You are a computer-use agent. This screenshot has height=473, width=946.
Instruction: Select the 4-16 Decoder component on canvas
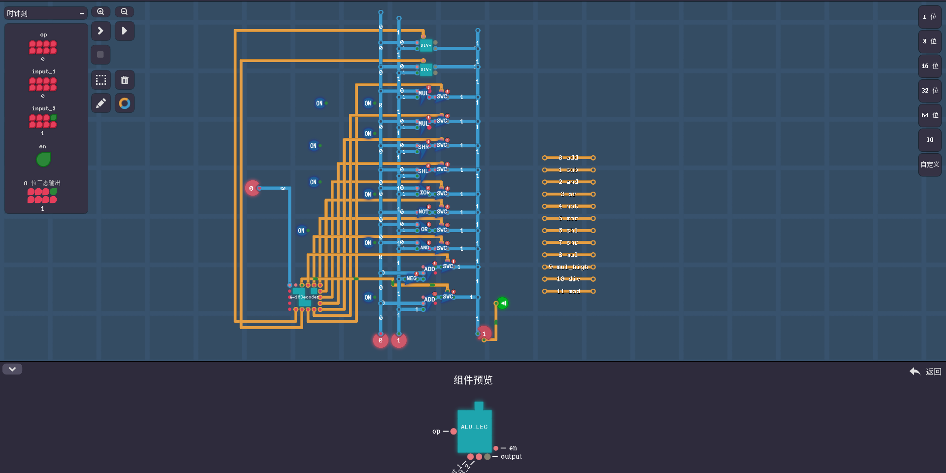pyautogui.click(x=304, y=297)
